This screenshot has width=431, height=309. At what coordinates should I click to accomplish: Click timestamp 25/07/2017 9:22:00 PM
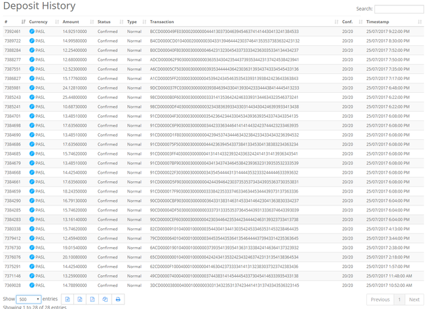[388, 32]
